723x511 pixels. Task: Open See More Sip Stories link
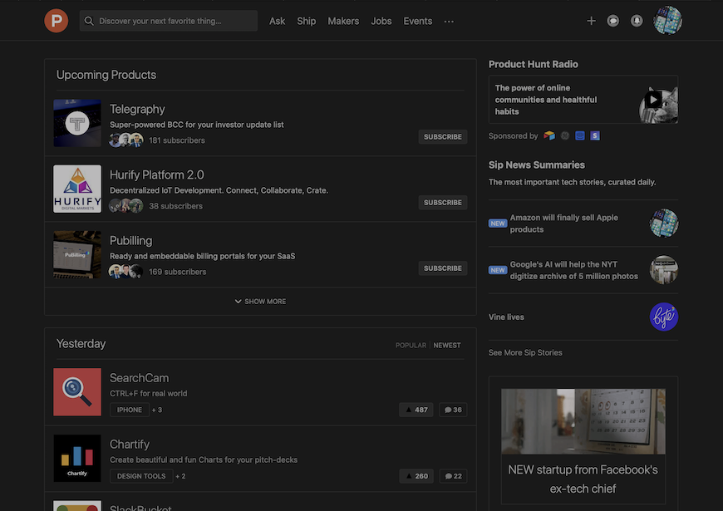(x=524, y=352)
